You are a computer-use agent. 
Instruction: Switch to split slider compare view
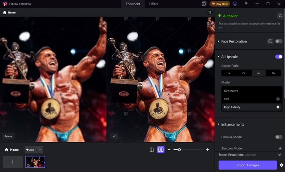click(x=152, y=149)
